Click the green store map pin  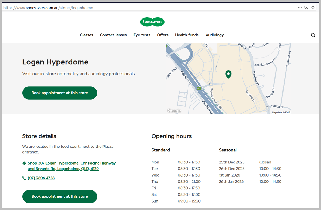click(228, 74)
